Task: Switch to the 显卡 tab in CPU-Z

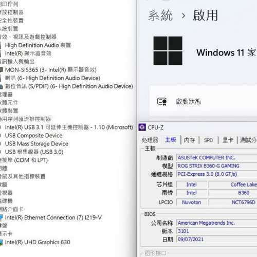Action: coord(228,140)
